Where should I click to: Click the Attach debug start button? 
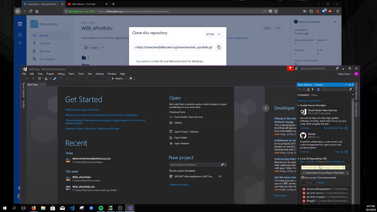[118, 79]
